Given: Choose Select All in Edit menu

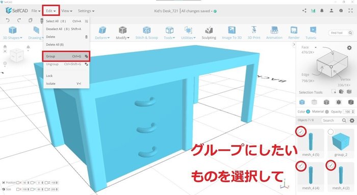Looking at the screenshot, I should pyautogui.click(x=66, y=21).
